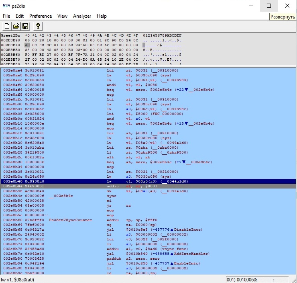Click hex row 002E8B30 in hex dump
The width and height of the screenshot is (297, 283).
point(91,41)
